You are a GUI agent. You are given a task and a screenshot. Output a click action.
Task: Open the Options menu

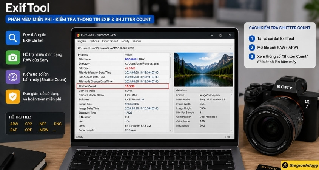point(94,41)
